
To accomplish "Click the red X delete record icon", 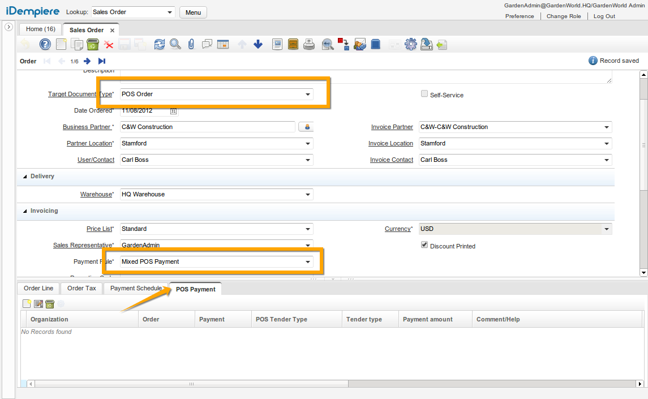I will coord(109,44).
